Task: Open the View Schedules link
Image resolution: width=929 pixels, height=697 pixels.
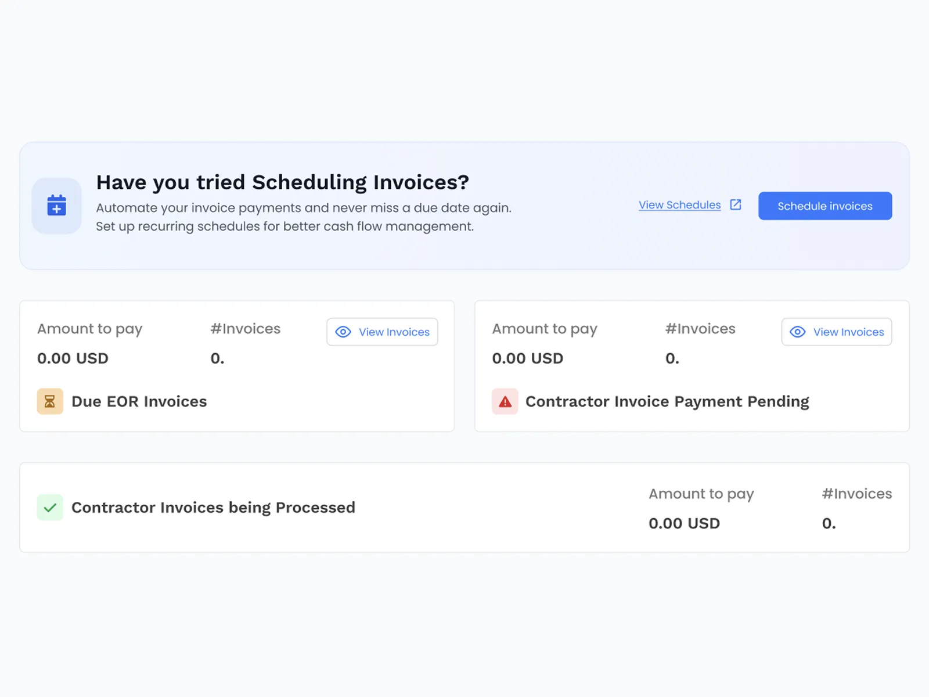Action: (x=679, y=205)
